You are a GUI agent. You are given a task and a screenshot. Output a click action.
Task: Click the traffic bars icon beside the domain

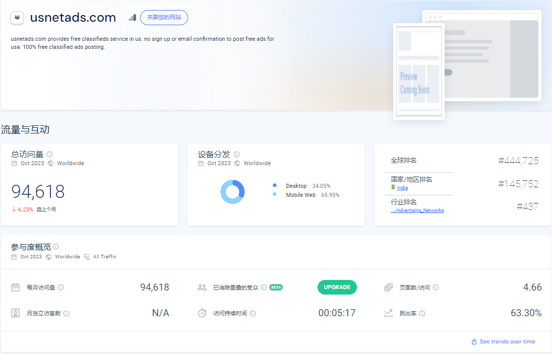132,18
